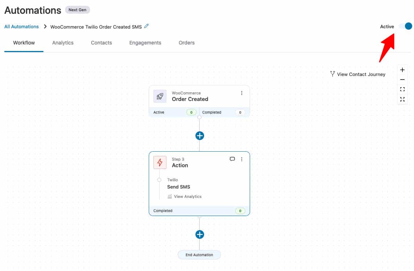The width and height of the screenshot is (414, 271).
Task: Click the End Automation node
Action: [199, 255]
